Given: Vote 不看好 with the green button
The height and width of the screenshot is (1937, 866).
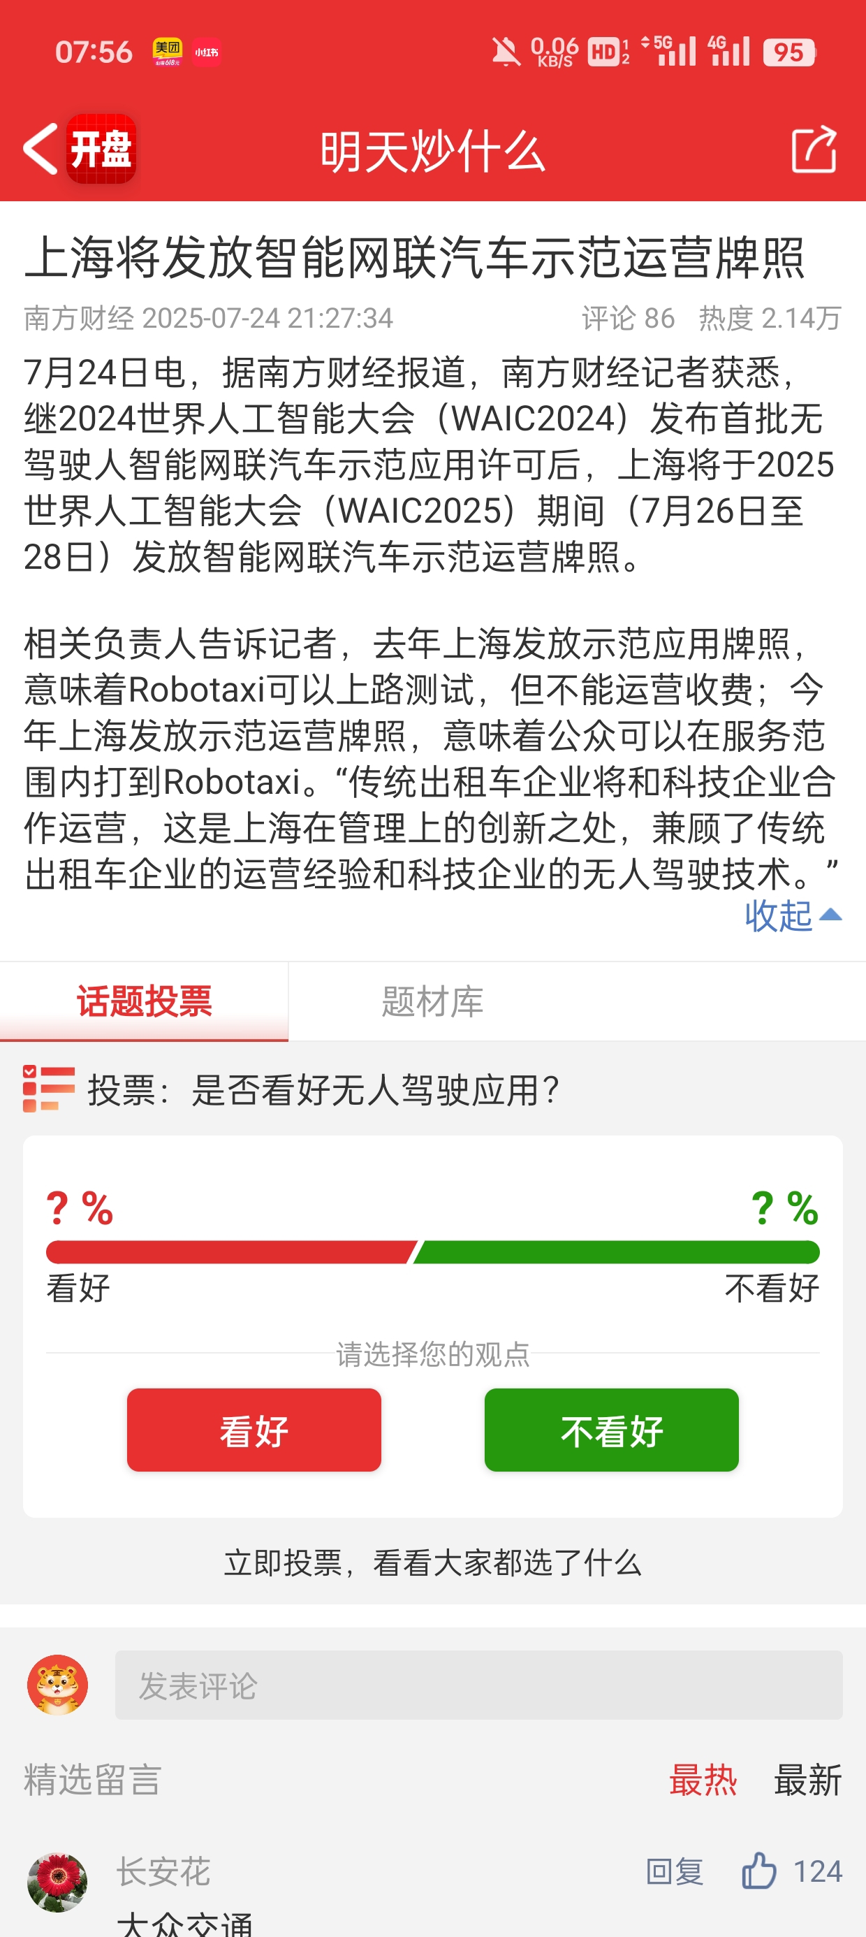Looking at the screenshot, I should 611,1430.
